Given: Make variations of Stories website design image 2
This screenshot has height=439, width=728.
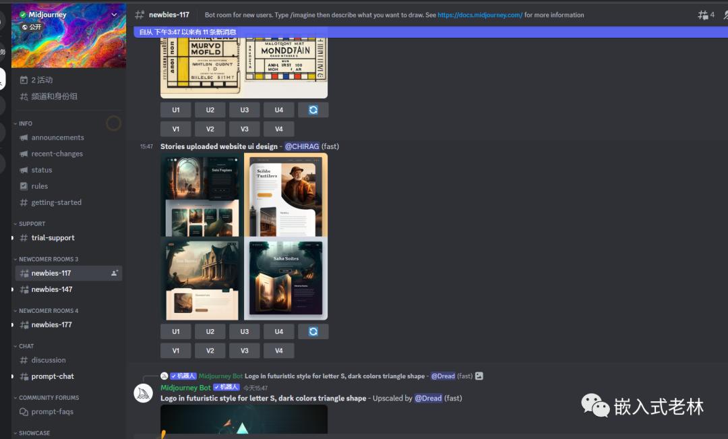Looking at the screenshot, I should [210, 351].
